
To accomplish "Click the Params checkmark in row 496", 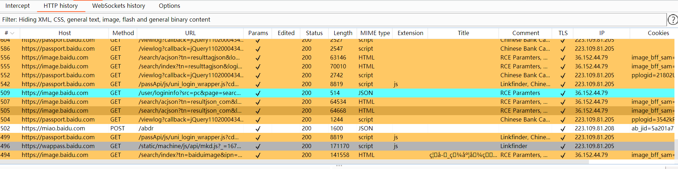I will (258, 146).
